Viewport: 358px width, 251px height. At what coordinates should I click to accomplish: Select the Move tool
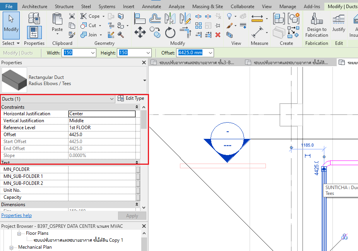coord(140,32)
